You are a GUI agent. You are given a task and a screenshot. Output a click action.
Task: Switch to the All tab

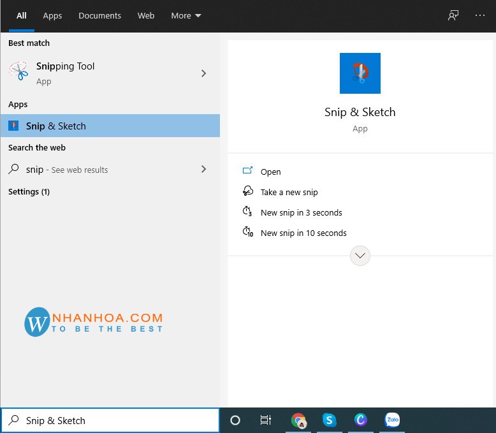pyautogui.click(x=22, y=15)
